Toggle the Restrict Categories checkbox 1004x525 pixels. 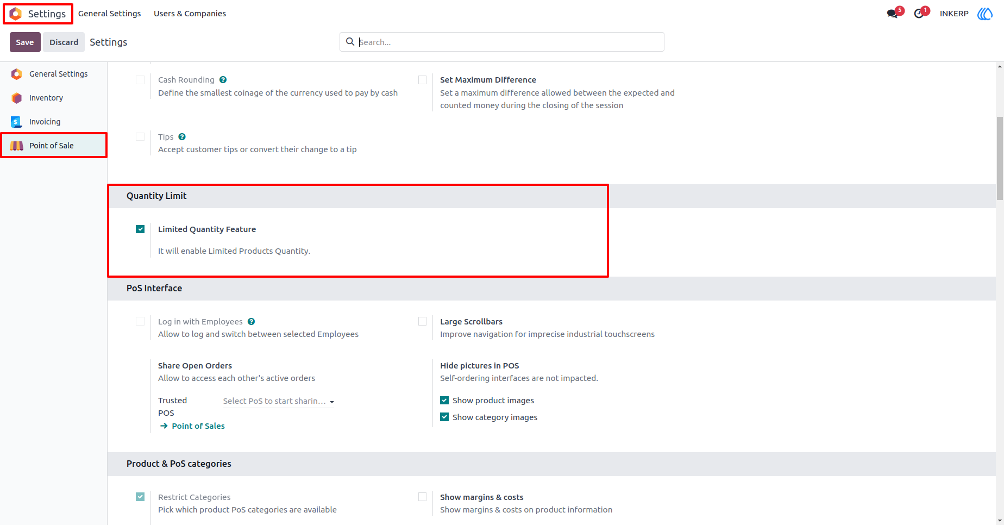140,497
